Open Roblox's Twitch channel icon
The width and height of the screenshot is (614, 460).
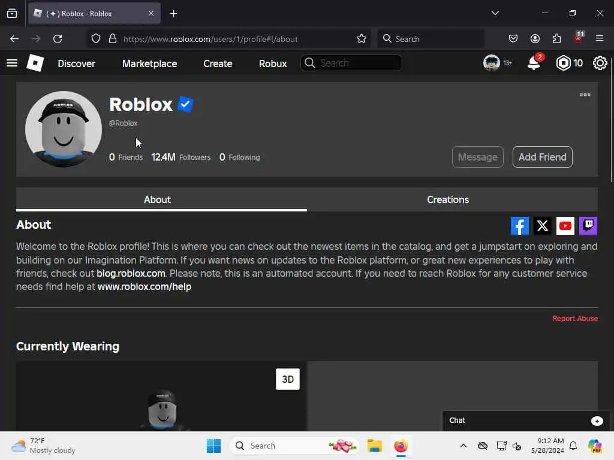(x=588, y=226)
